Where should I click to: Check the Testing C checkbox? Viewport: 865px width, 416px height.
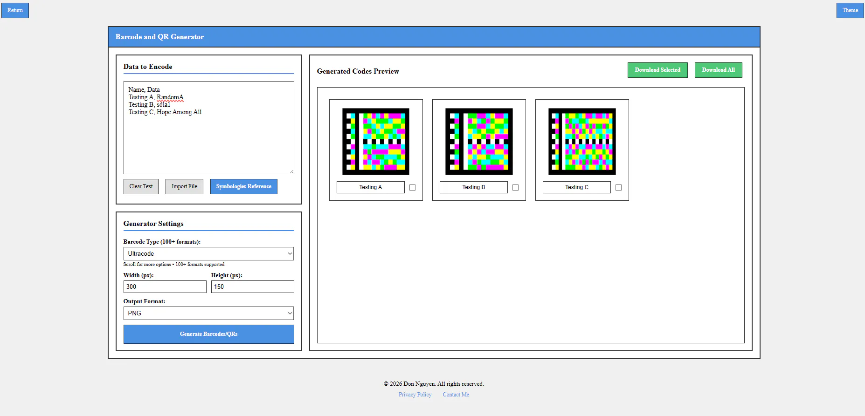pos(618,187)
